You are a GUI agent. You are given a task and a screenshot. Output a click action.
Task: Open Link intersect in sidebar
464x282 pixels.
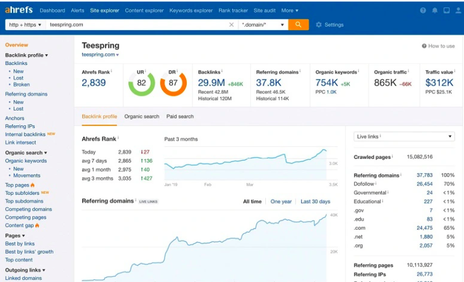pos(21,142)
